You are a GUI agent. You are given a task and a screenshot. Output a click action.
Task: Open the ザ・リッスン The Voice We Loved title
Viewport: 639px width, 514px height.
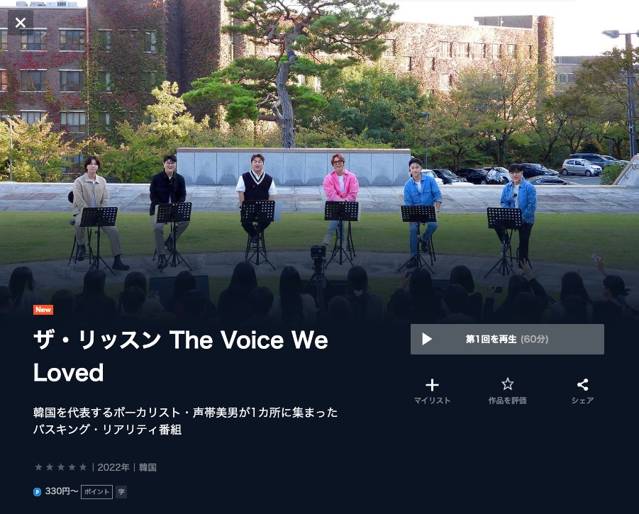click(180, 356)
